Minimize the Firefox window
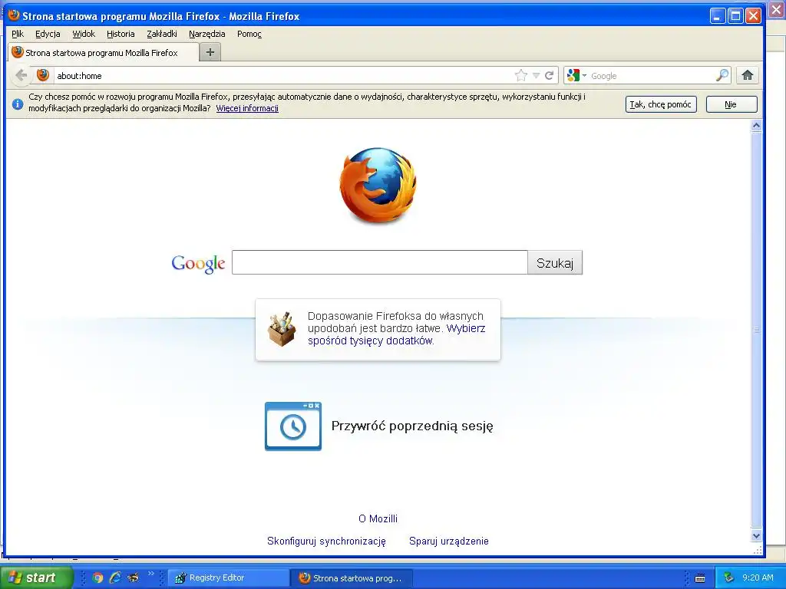The image size is (786, 589). [x=718, y=16]
